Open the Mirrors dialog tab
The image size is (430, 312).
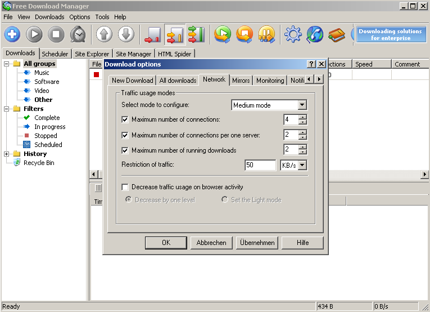[241, 81]
